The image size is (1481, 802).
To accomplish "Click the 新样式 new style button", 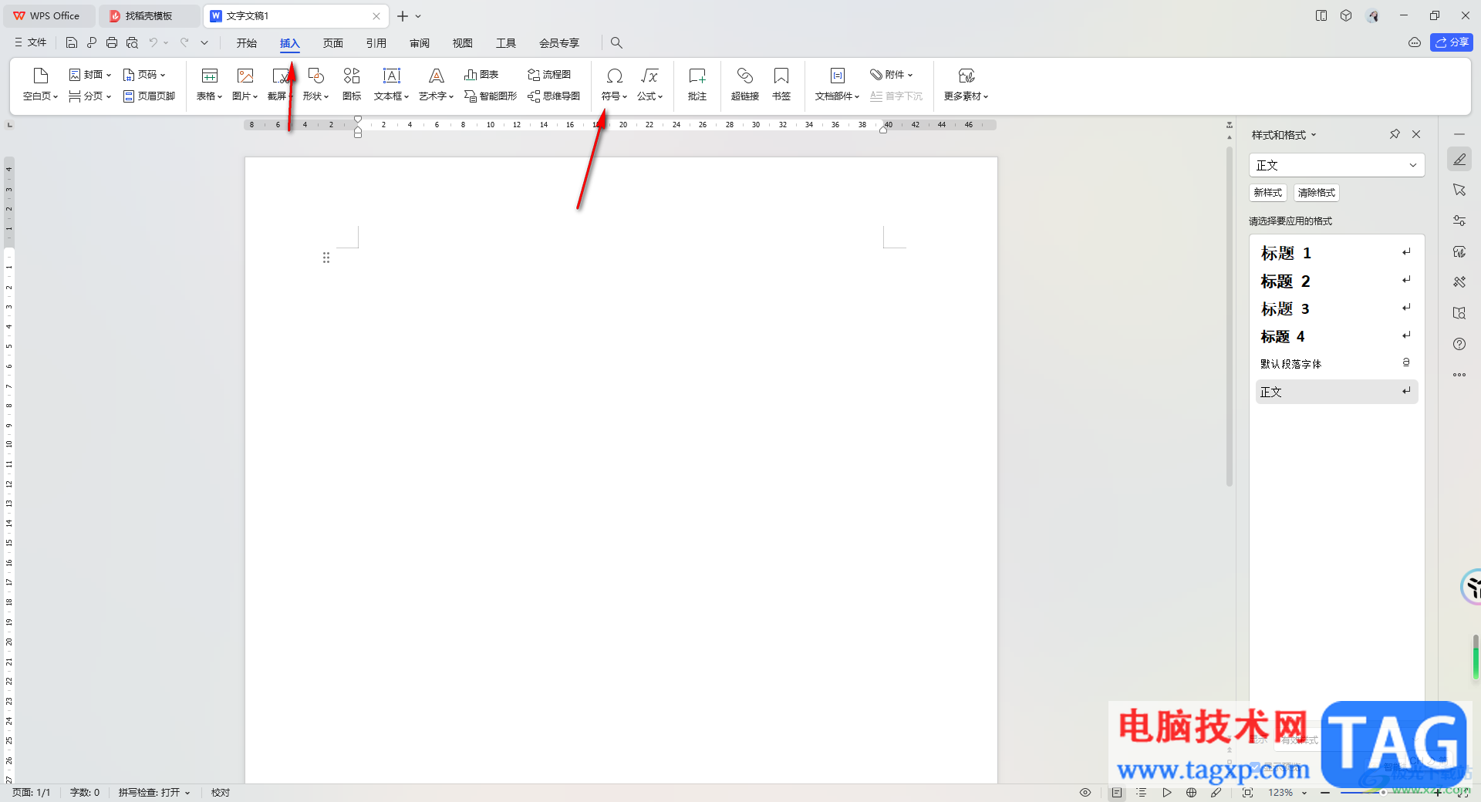I will pyautogui.click(x=1268, y=193).
